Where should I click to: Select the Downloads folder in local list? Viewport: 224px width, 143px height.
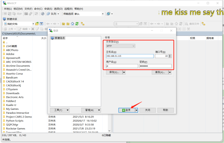tap(13, 93)
